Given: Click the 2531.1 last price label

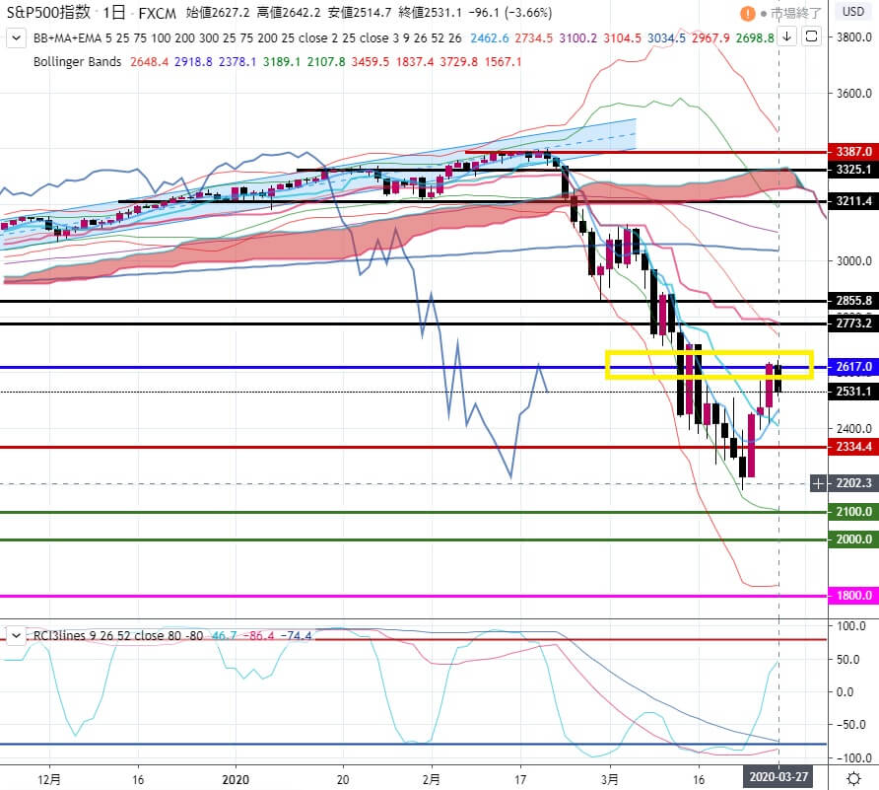Looking at the screenshot, I should [x=853, y=392].
